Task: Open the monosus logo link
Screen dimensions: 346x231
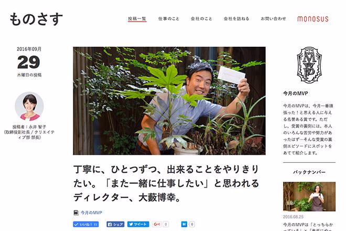Action: (313, 19)
